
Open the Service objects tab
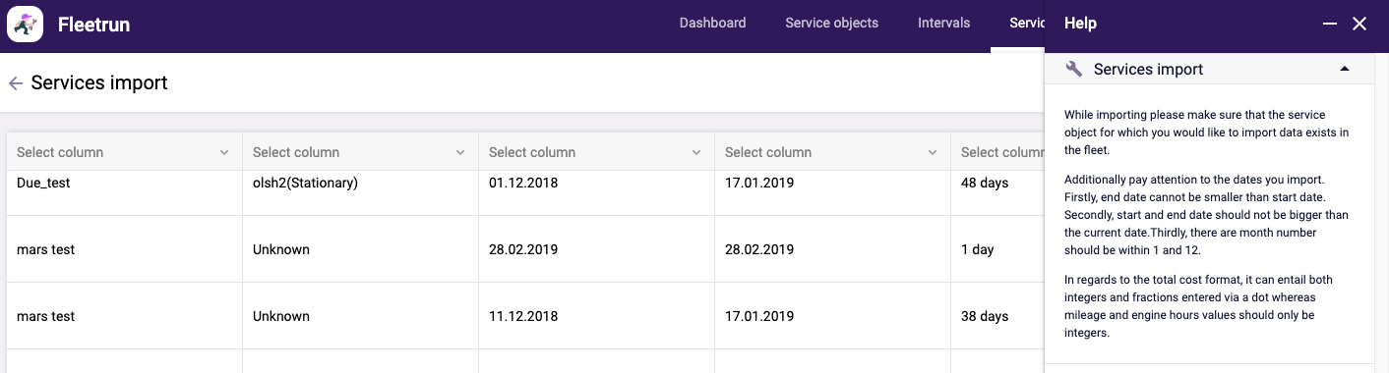coord(831,23)
